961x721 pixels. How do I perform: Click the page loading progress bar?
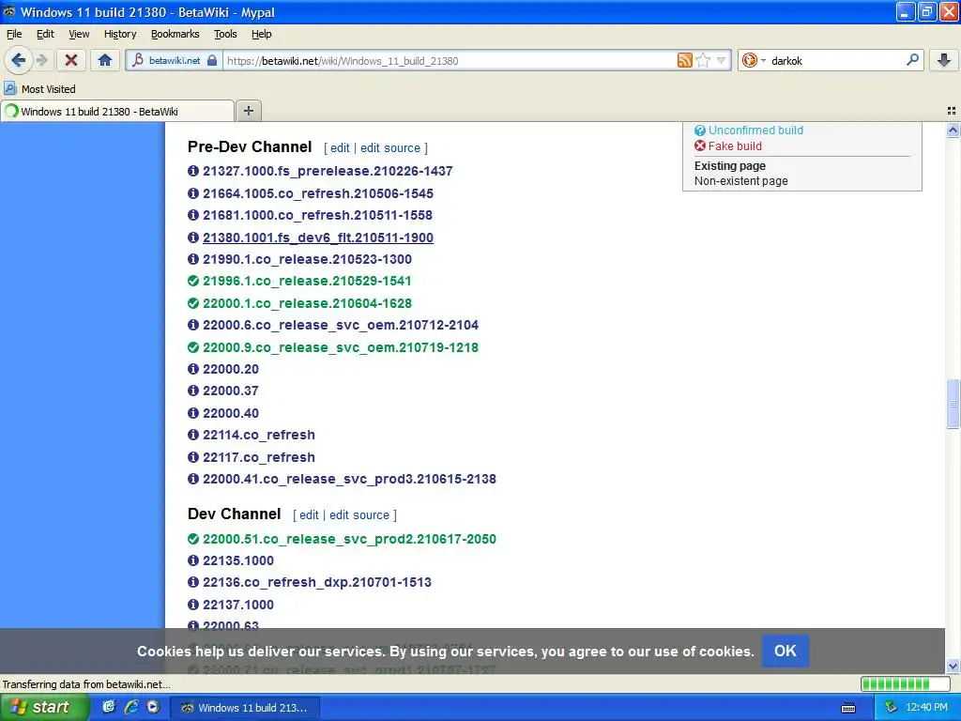click(904, 683)
